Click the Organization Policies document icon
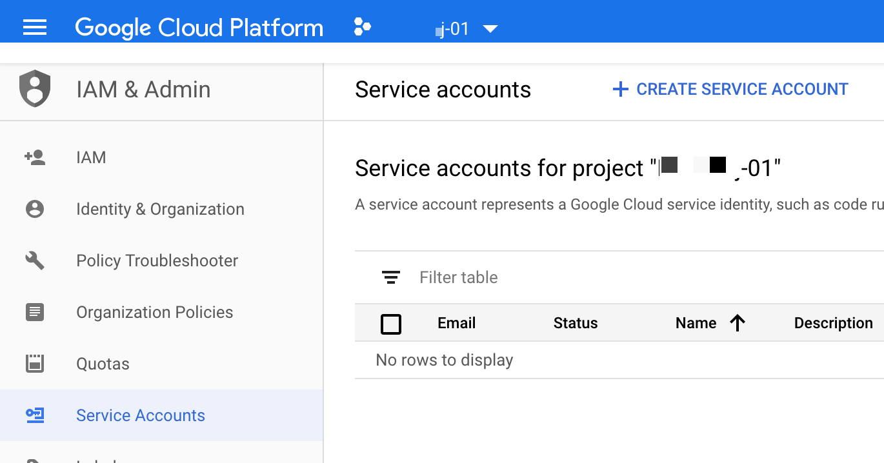 (35, 311)
